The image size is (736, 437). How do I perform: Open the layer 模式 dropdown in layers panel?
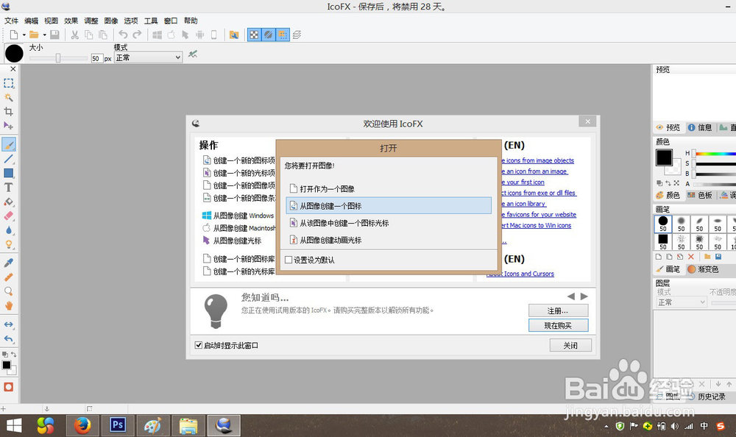[682, 302]
